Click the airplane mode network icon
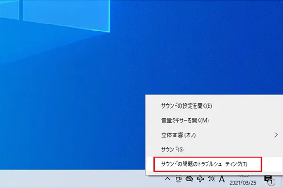This screenshot has width=283, height=188. click(200, 179)
